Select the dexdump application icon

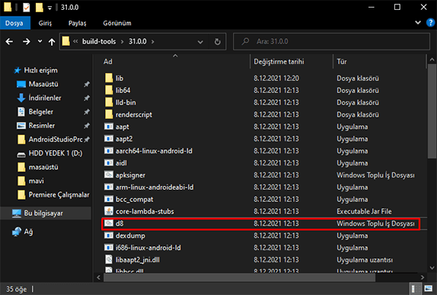pyautogui.click(x=109, y=236)
